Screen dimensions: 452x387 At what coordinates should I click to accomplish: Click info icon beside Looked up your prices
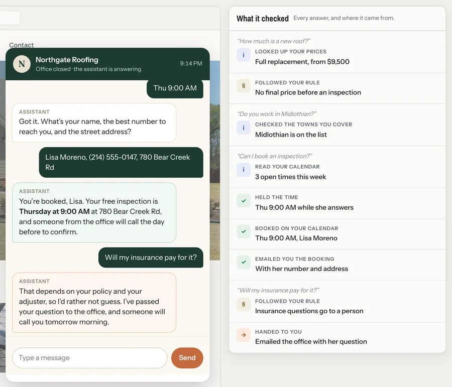[x=244, y=55]
